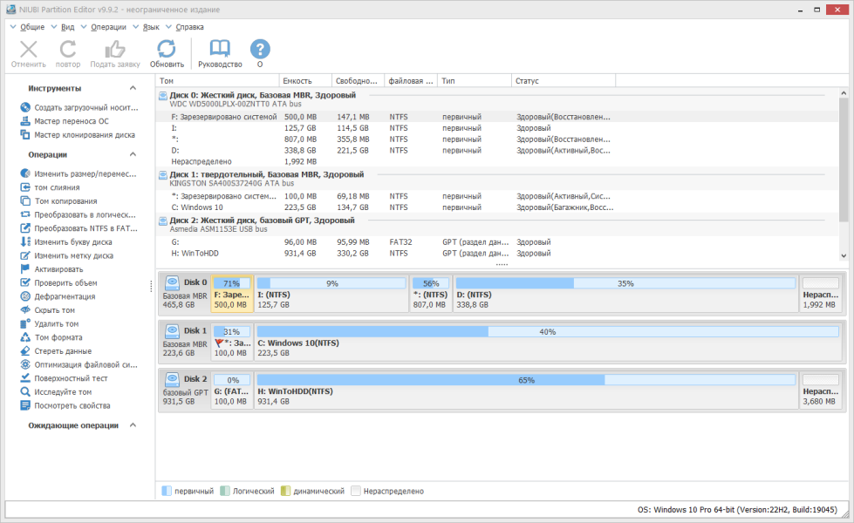Viewport: 854px width, 523px height.
Task: Select Нераспределено 1,992 MB list row
Action: point(497,161)
